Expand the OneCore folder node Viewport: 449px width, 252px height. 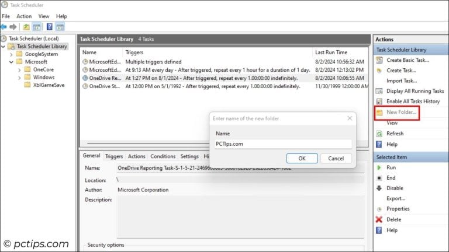pos(19,69)
